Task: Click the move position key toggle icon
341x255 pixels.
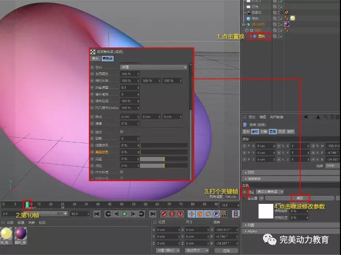Action: click(191, 214)
